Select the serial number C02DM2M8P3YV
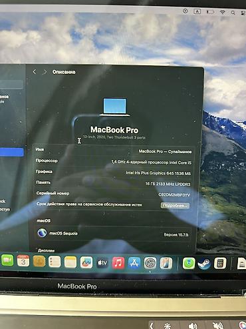The width and height of the screenshot is (246, 329). pos(174,194)
